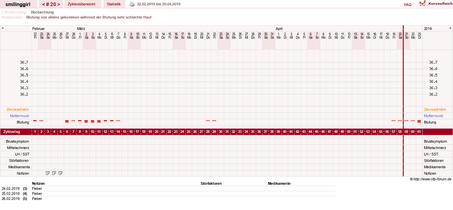Open the KurvenReich crown logo
The width and height of the screenshot is (453, 210).
(x=422, y=3)
